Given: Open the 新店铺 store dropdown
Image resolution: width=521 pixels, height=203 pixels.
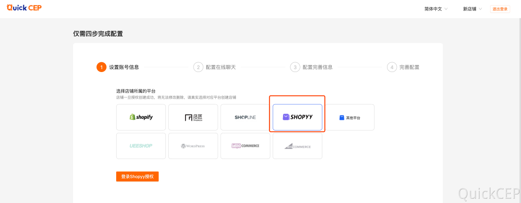Looking at the screenshot, I should click(472, 9).
